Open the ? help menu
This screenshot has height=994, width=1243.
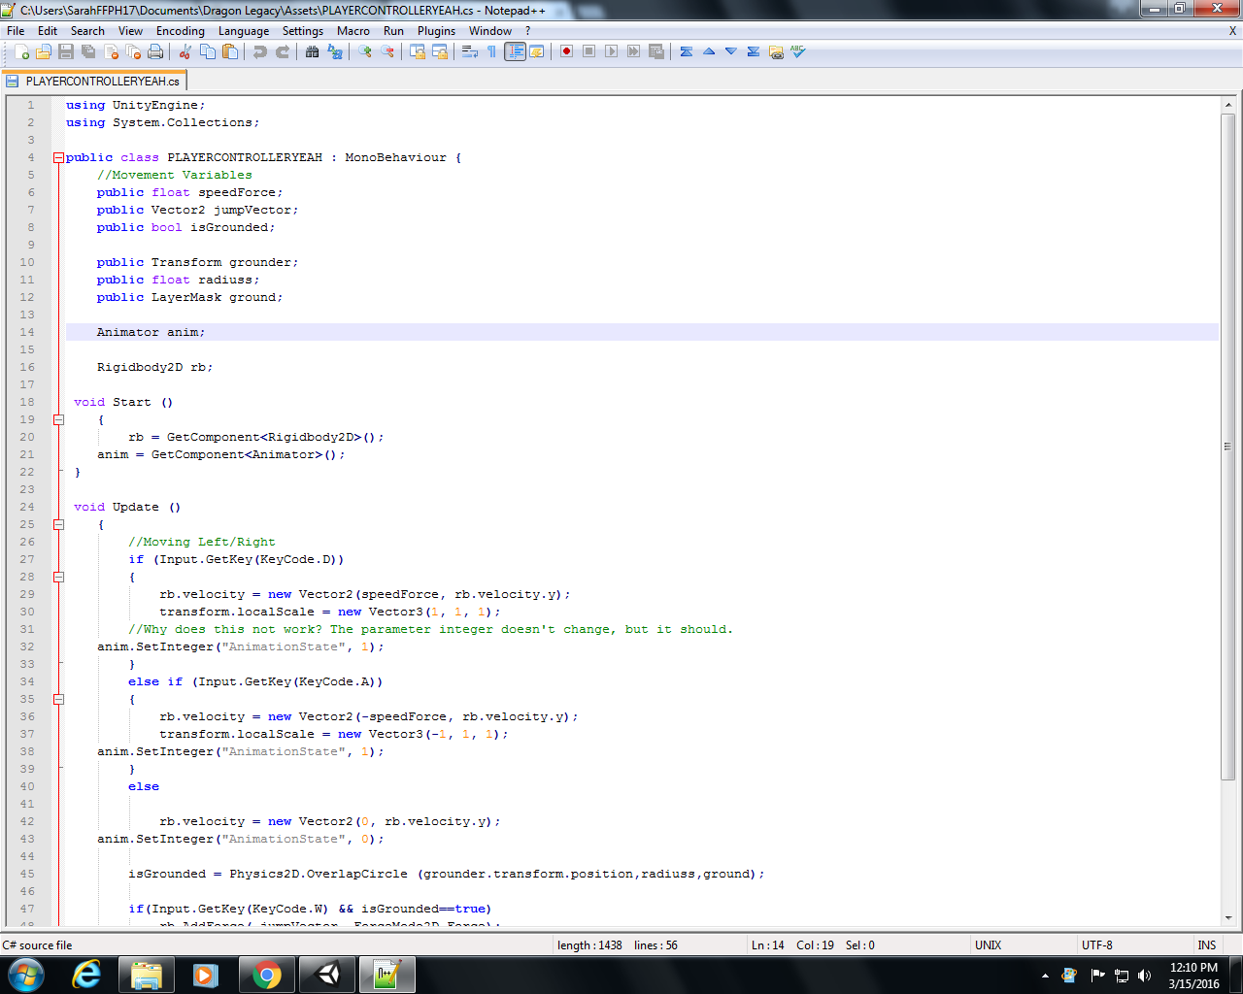[x=528, y=31]
